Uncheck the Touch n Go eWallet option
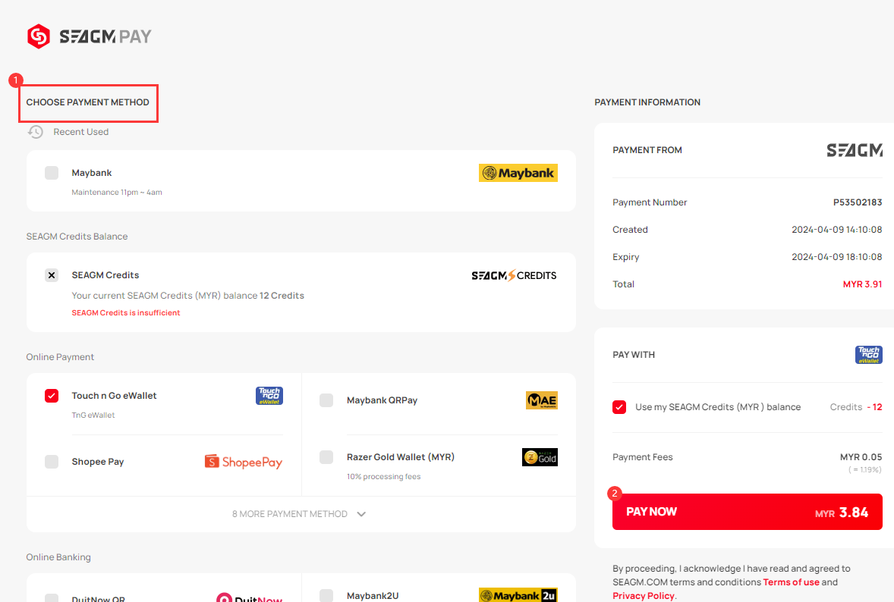 [x=52, y=396]
